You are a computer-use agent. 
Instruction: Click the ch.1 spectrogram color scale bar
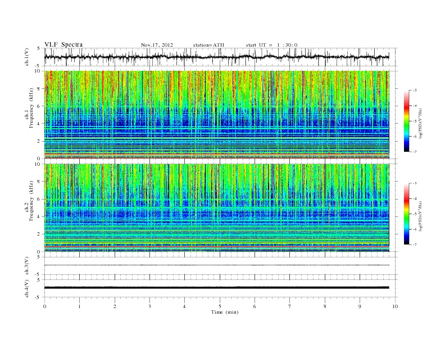[x=406, y=121]
